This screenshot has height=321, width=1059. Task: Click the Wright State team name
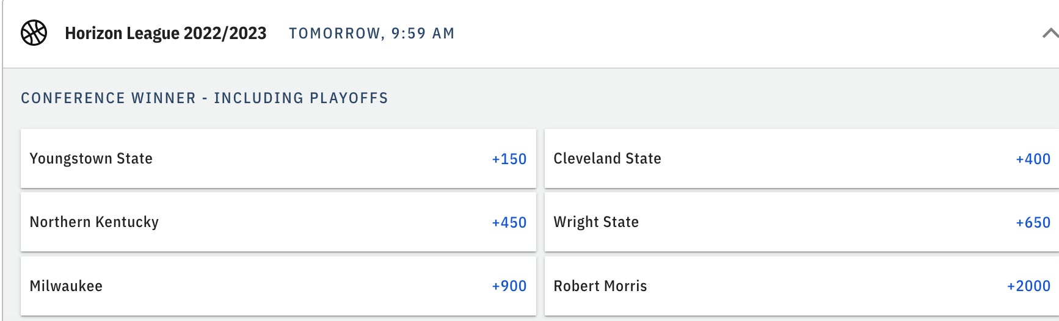[x=596, y=222]
